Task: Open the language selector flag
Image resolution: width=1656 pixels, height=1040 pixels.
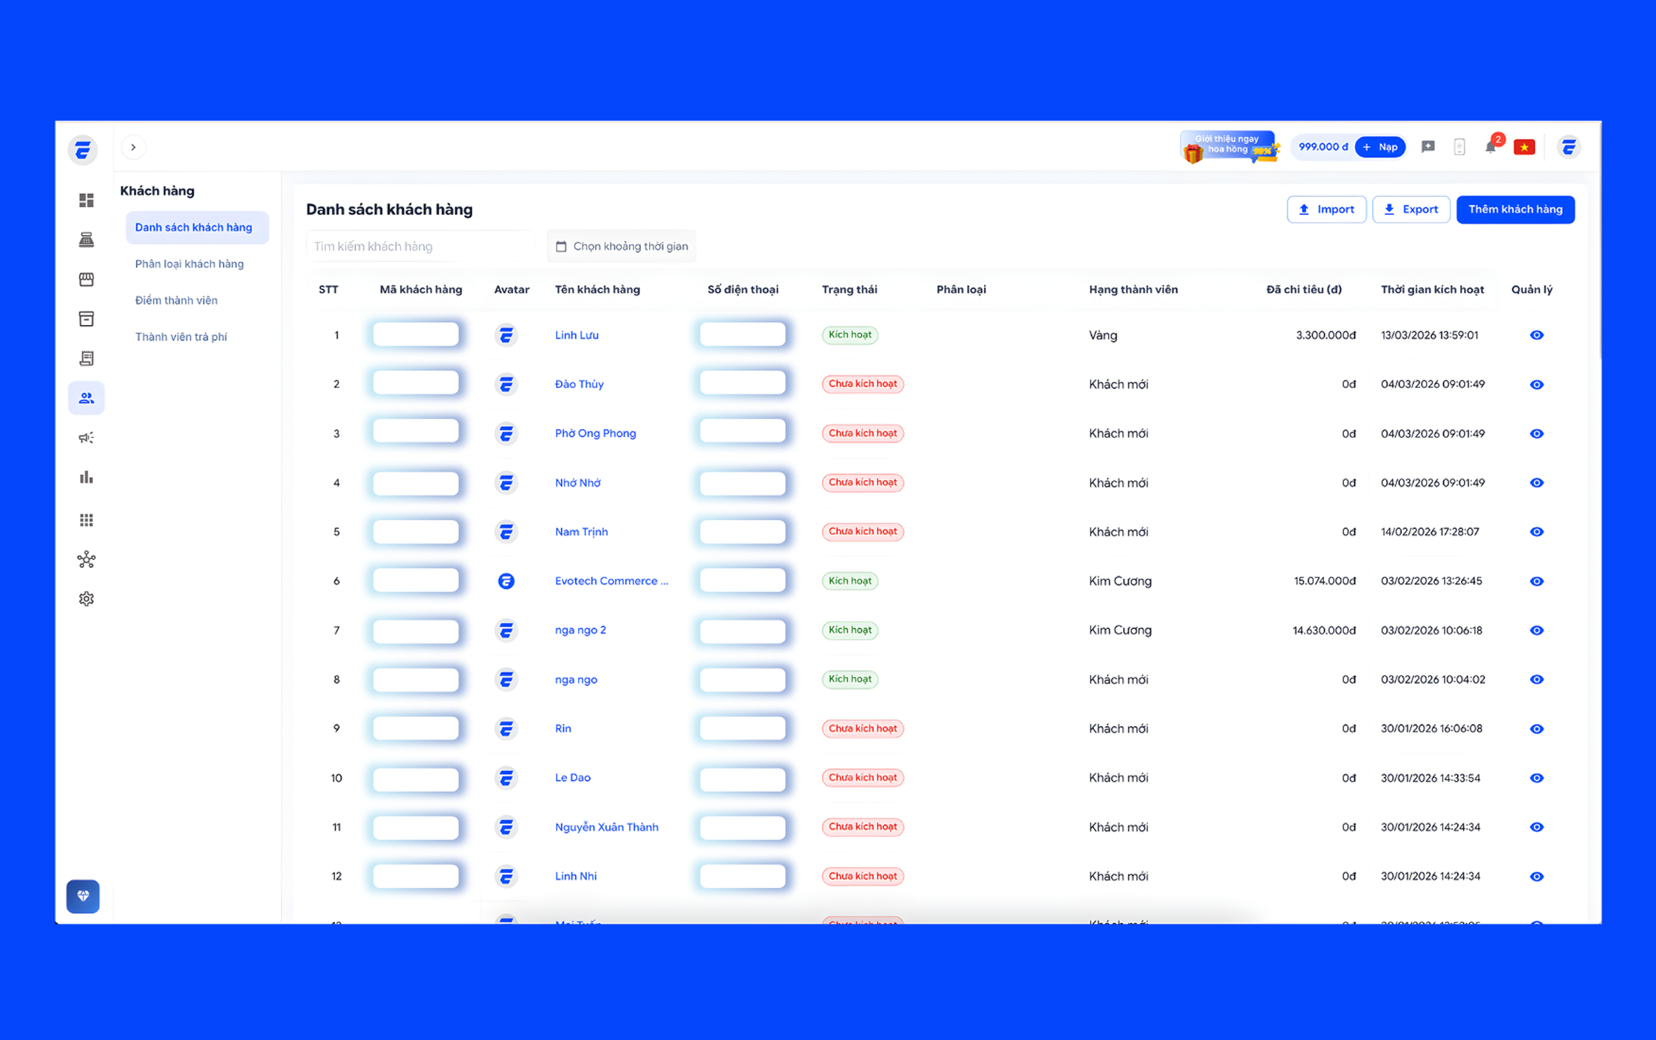Action: tap(1524, 146)
